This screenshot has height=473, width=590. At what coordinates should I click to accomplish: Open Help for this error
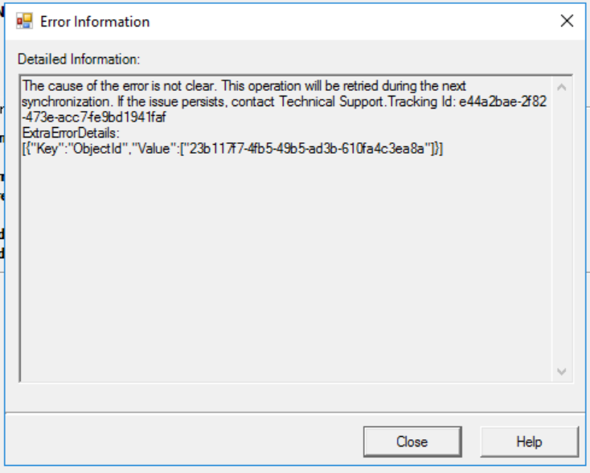click(529, 442)
